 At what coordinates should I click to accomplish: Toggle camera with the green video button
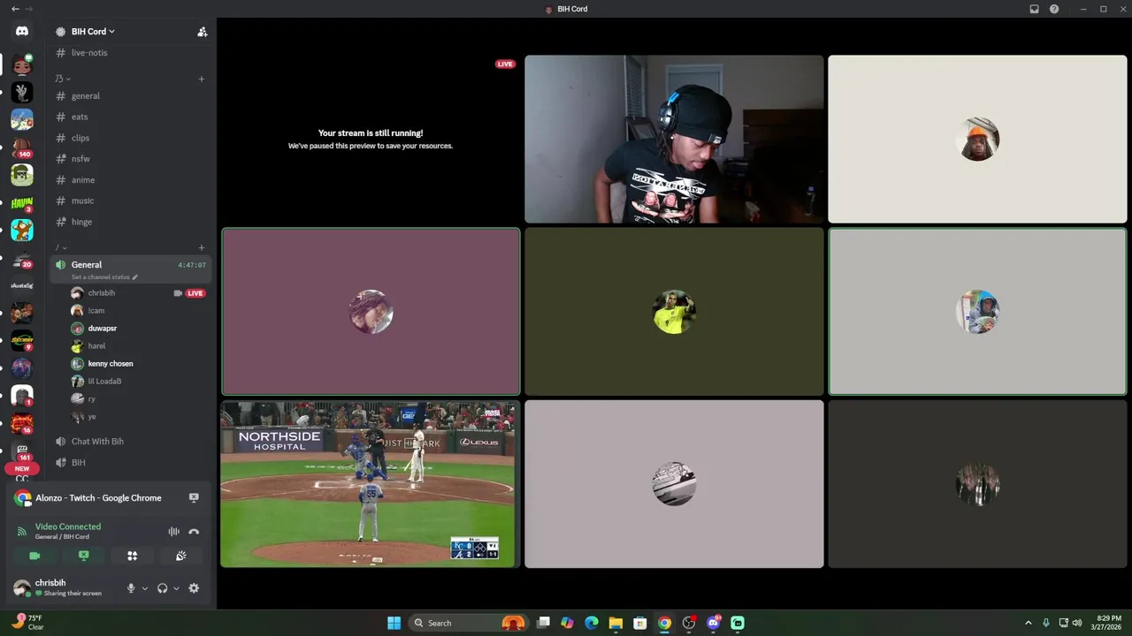point(34,556)
